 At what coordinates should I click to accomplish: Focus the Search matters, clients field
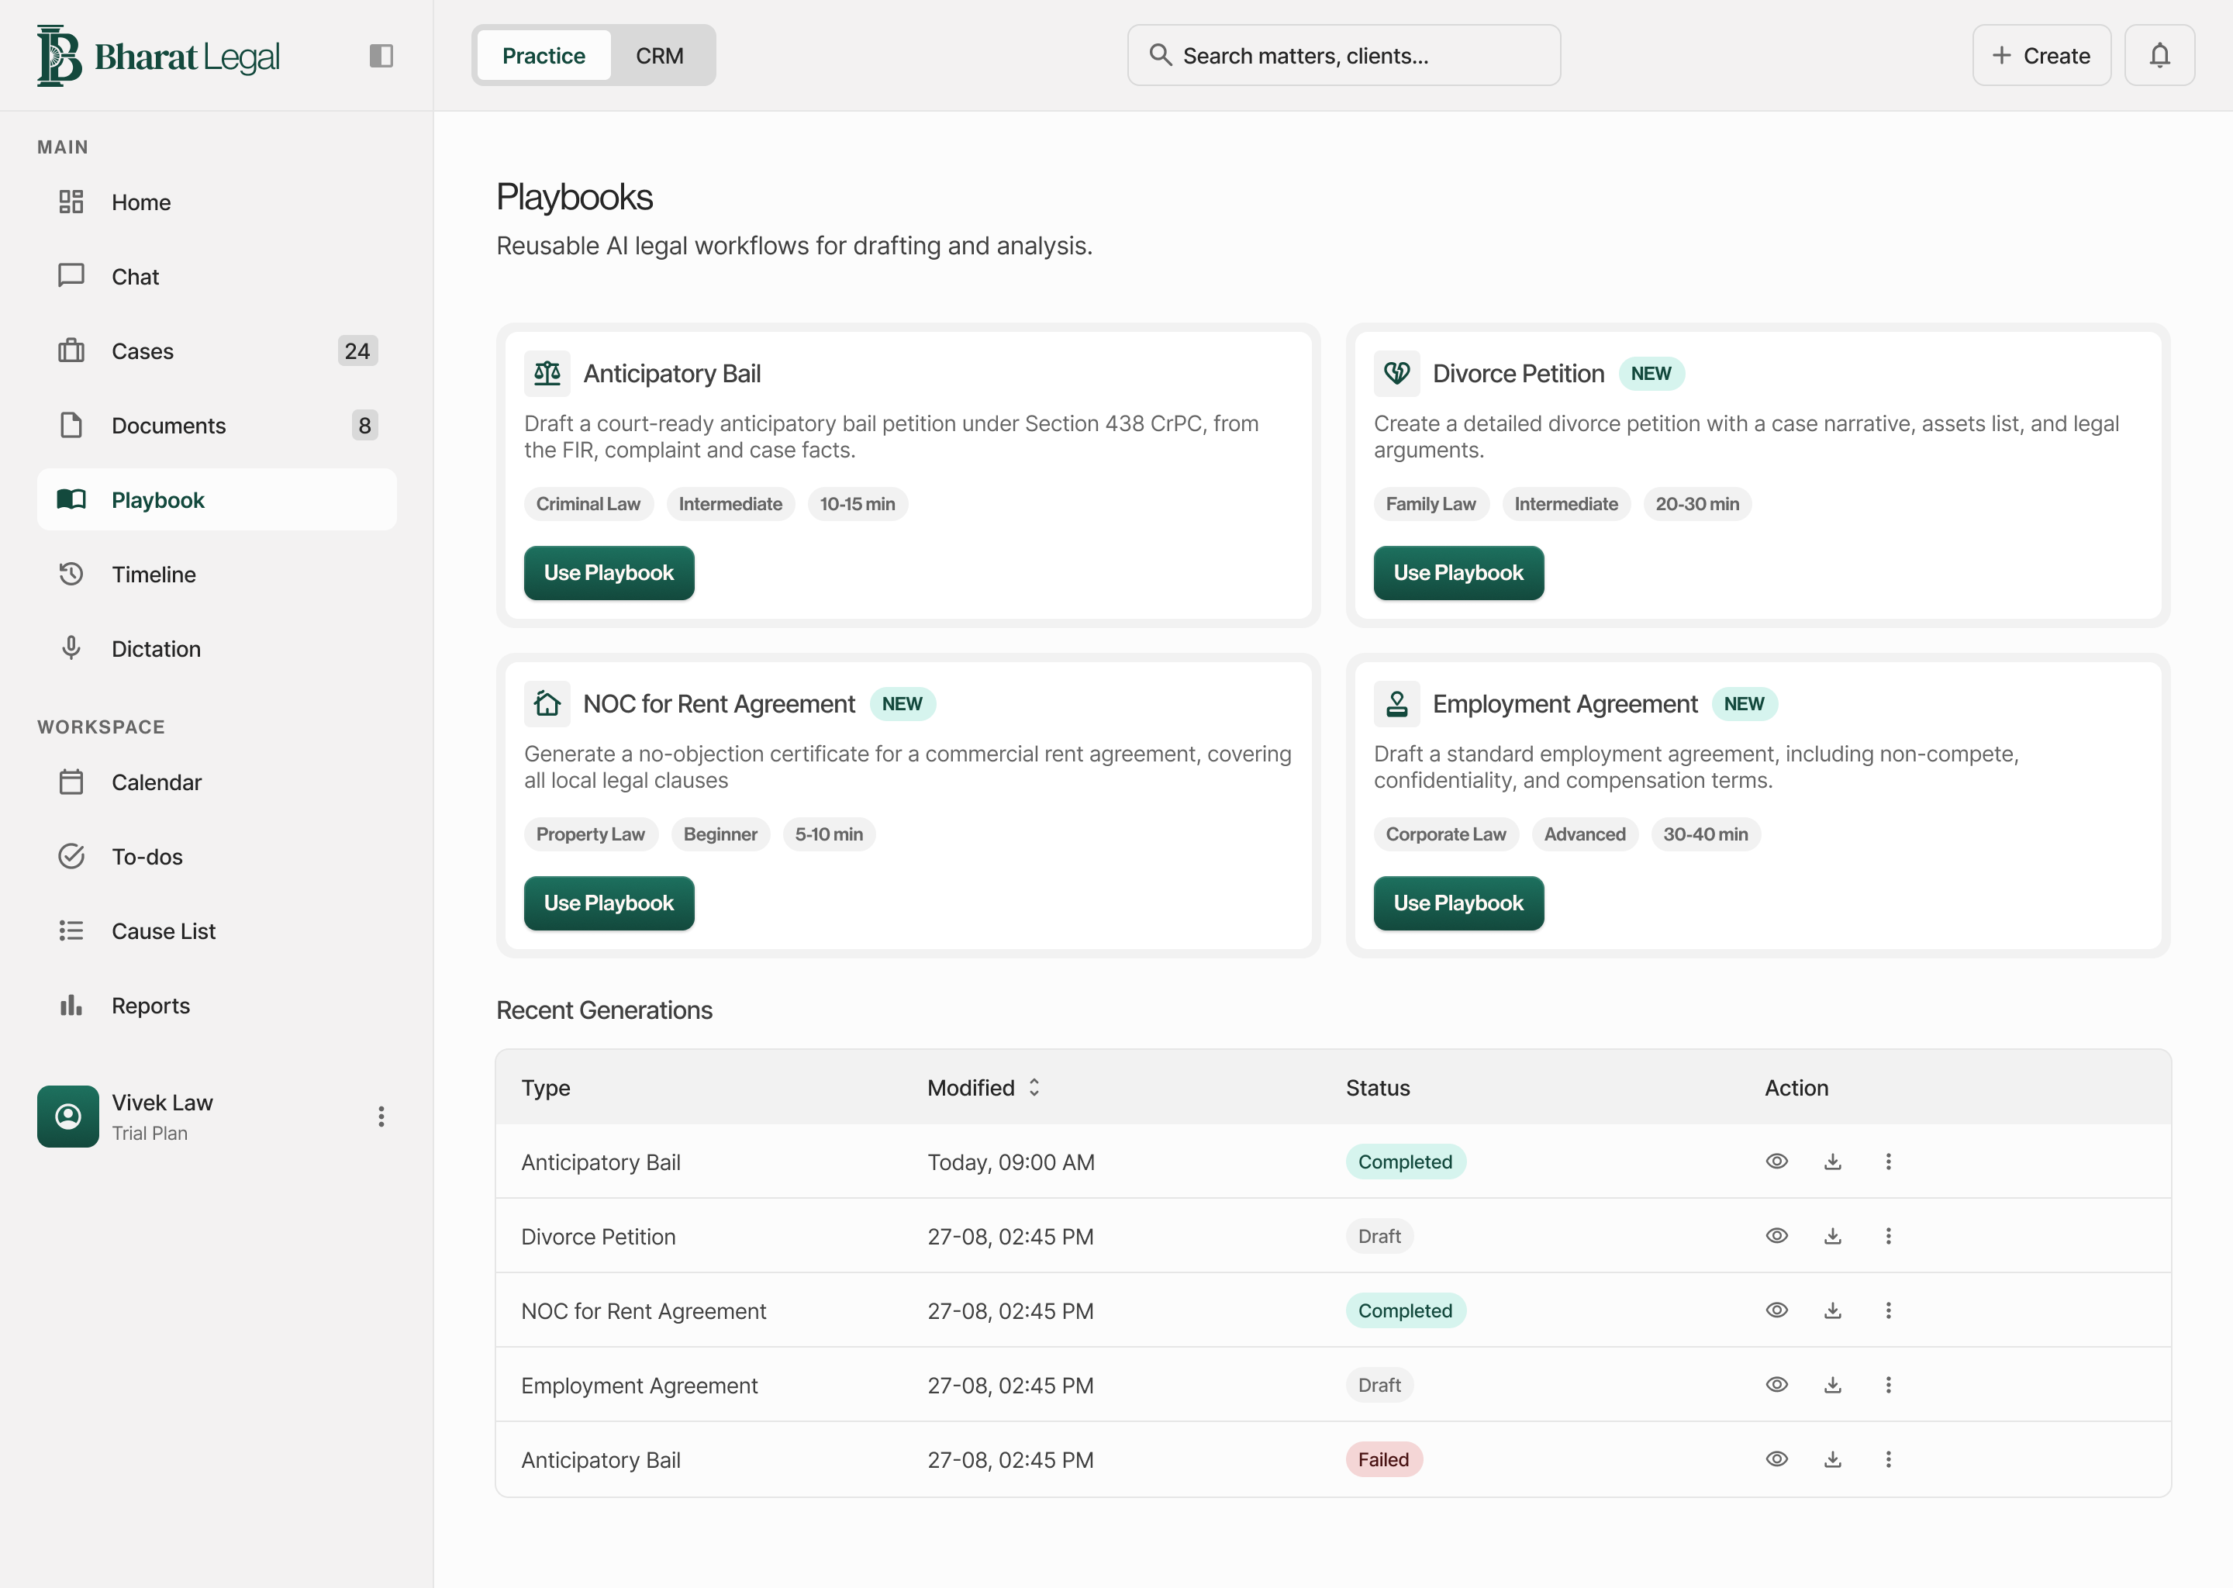[1344, 56]
